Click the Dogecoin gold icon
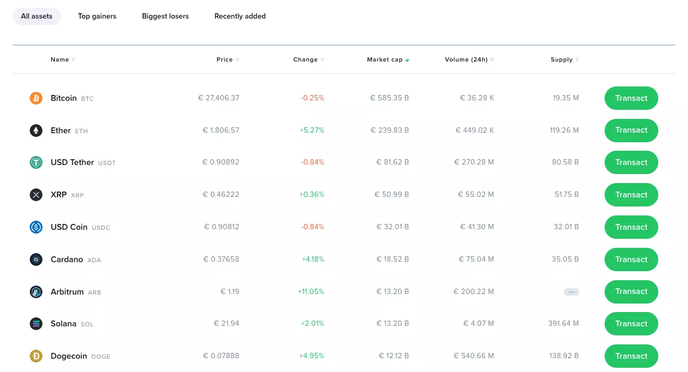Screen dimensions: 688x372 36,356
